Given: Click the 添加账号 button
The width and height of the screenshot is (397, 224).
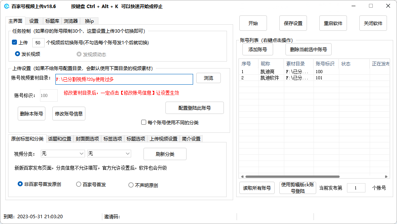Looking at the screenshot, I should [258, 49].
